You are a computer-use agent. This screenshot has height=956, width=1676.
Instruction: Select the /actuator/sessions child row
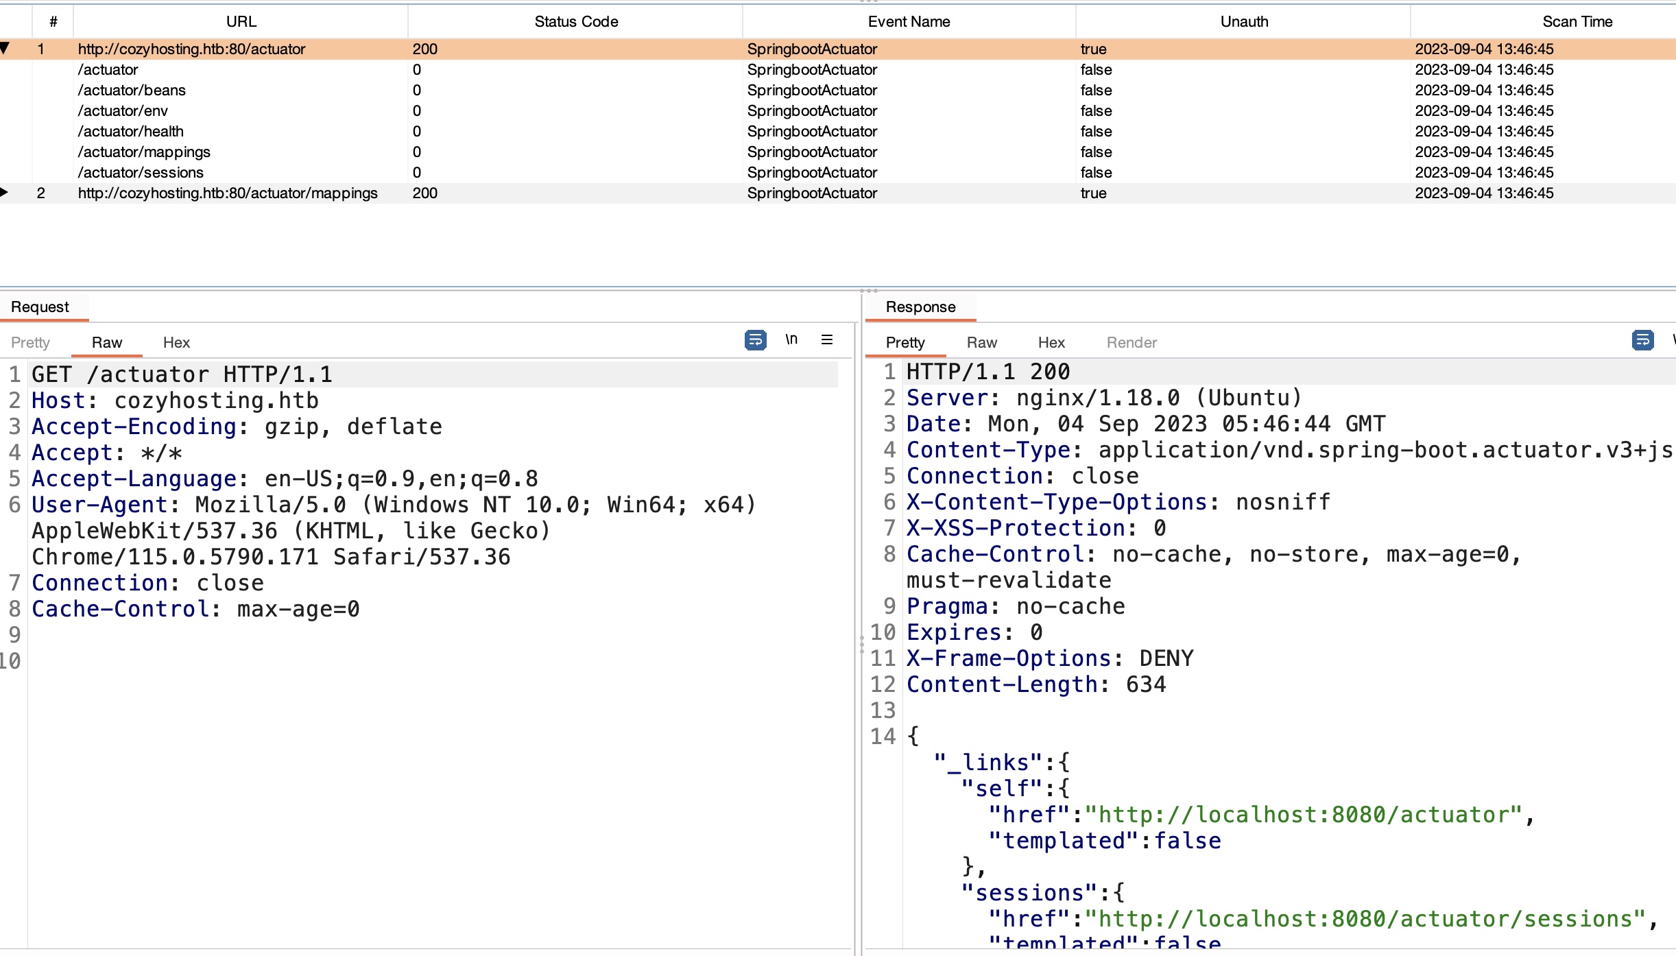pos(141,172)
